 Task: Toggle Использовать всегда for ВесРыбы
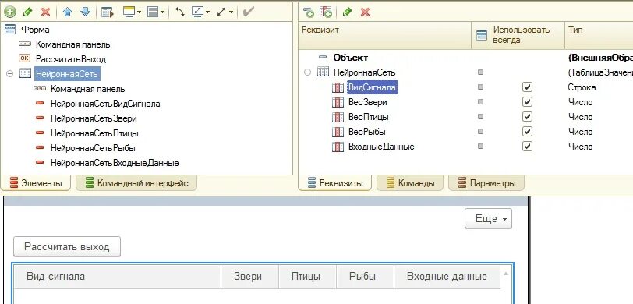coord(527,131)
